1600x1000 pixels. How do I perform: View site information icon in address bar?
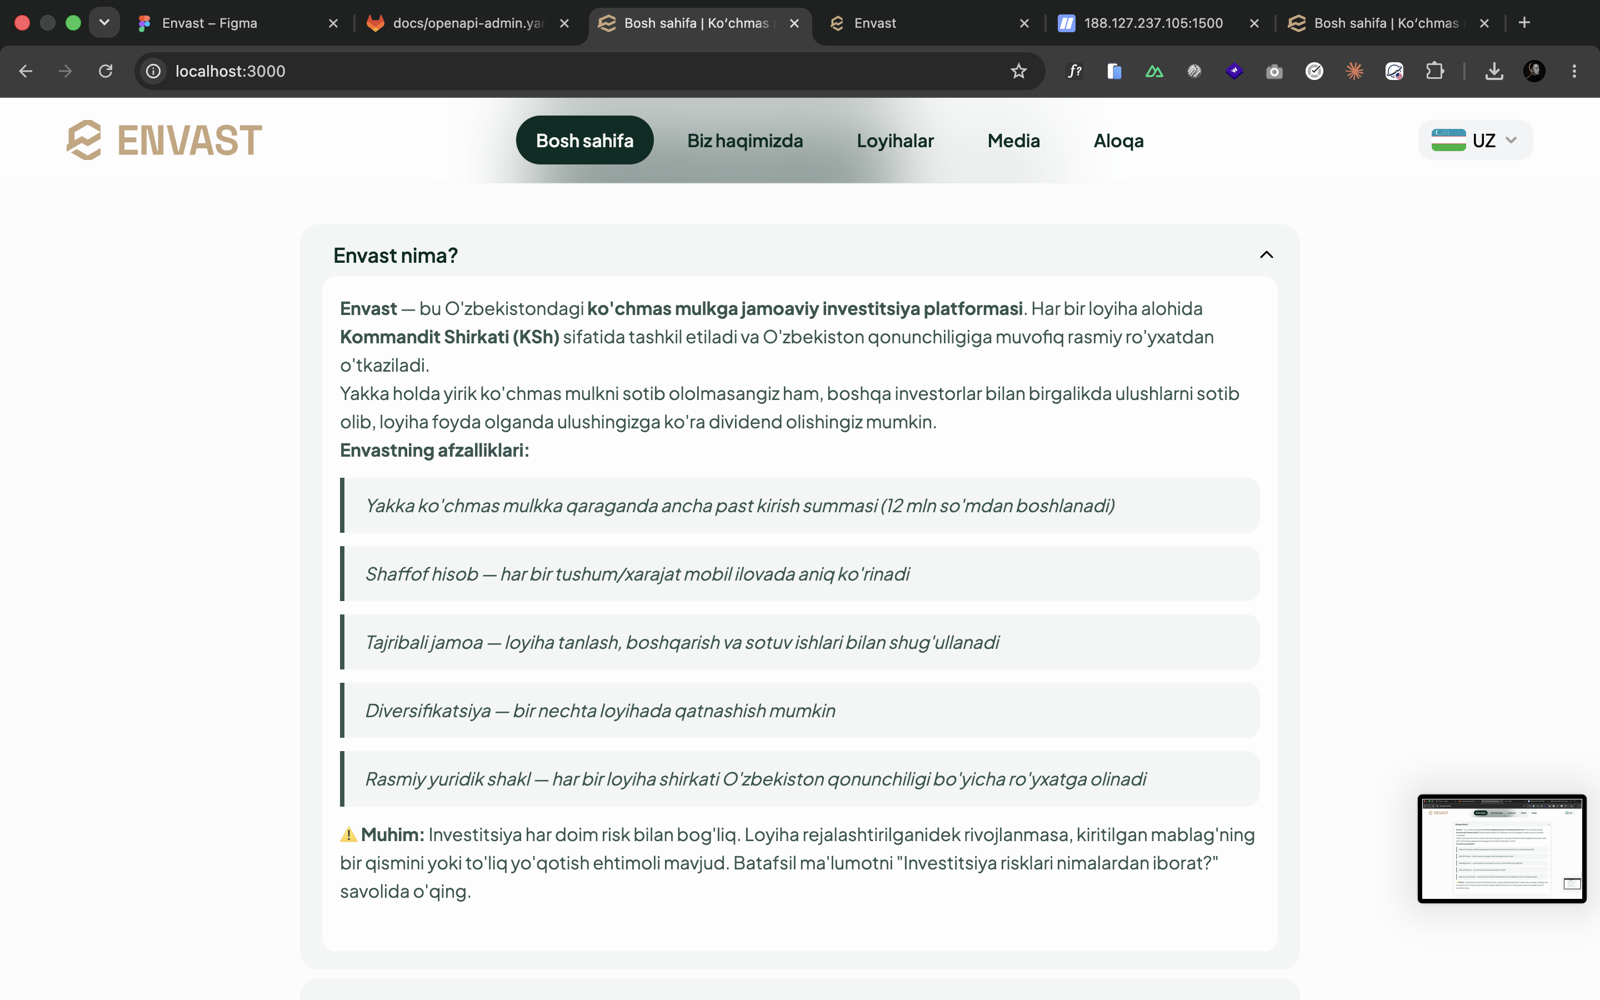[153, 71]
